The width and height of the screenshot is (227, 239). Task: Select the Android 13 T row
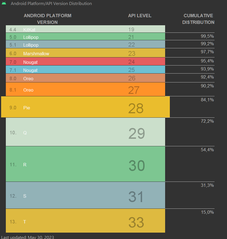pyautogui.click(x=85, y=221)
